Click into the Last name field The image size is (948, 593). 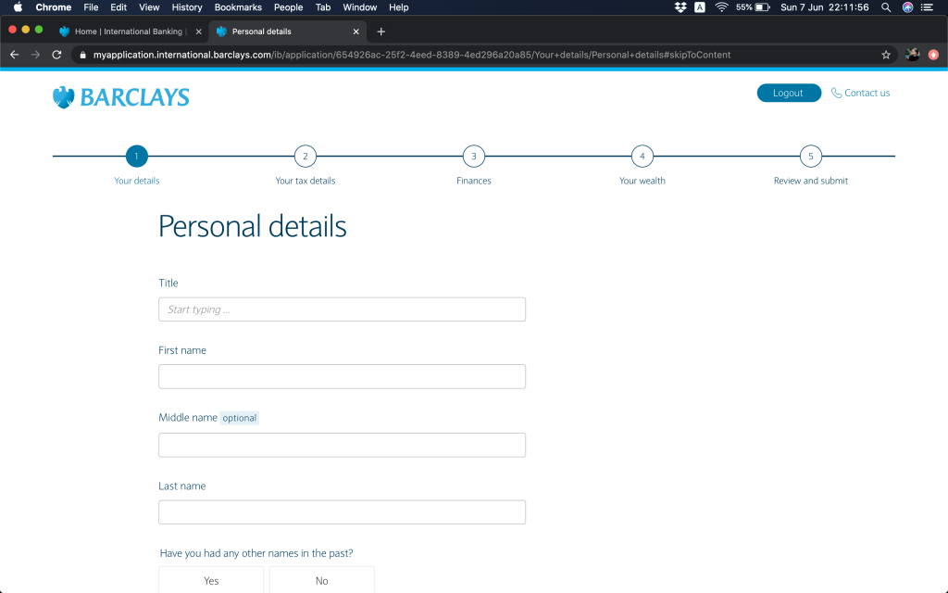pos(342,512)
